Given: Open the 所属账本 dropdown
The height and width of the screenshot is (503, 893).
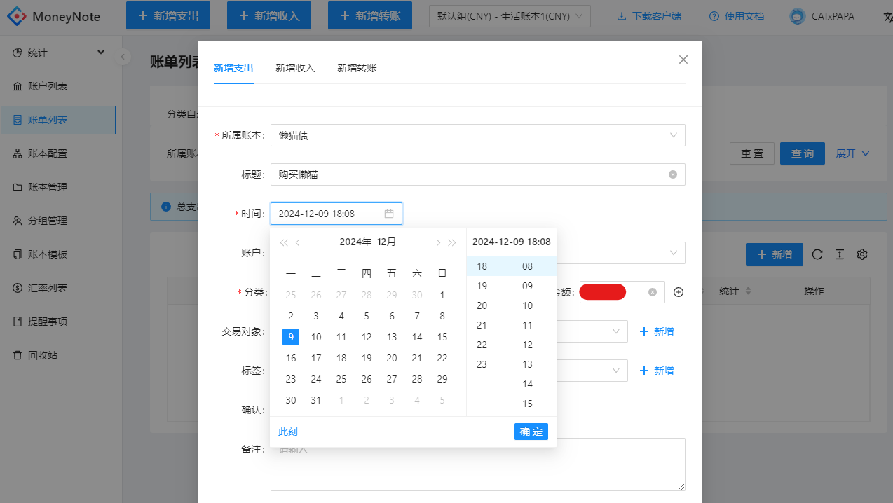Looking at the screenshot, I should pos(478,135).
